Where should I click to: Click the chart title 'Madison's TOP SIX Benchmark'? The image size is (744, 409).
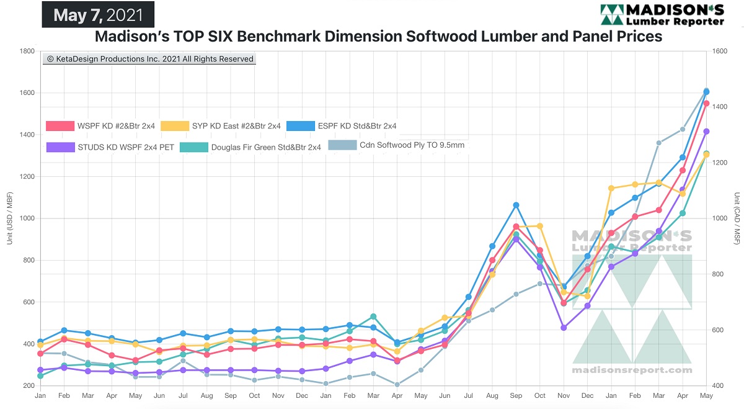pos(378,37)
